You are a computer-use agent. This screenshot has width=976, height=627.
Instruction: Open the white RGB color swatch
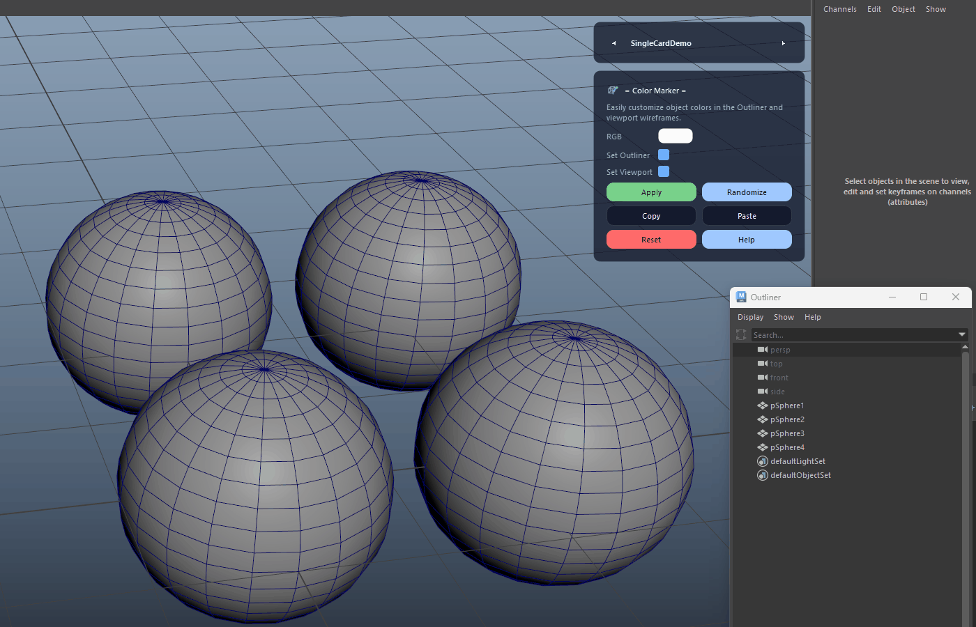point(676,136)
